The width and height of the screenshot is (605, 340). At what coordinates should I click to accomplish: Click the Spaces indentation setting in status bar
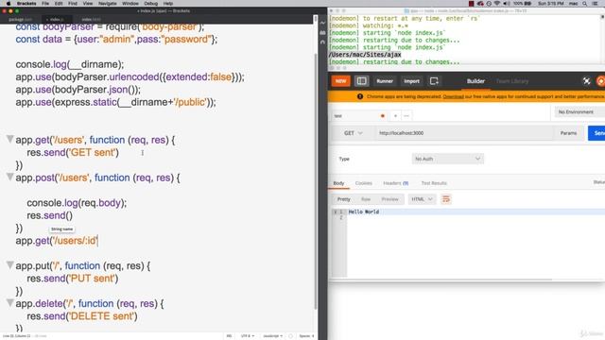306,336
